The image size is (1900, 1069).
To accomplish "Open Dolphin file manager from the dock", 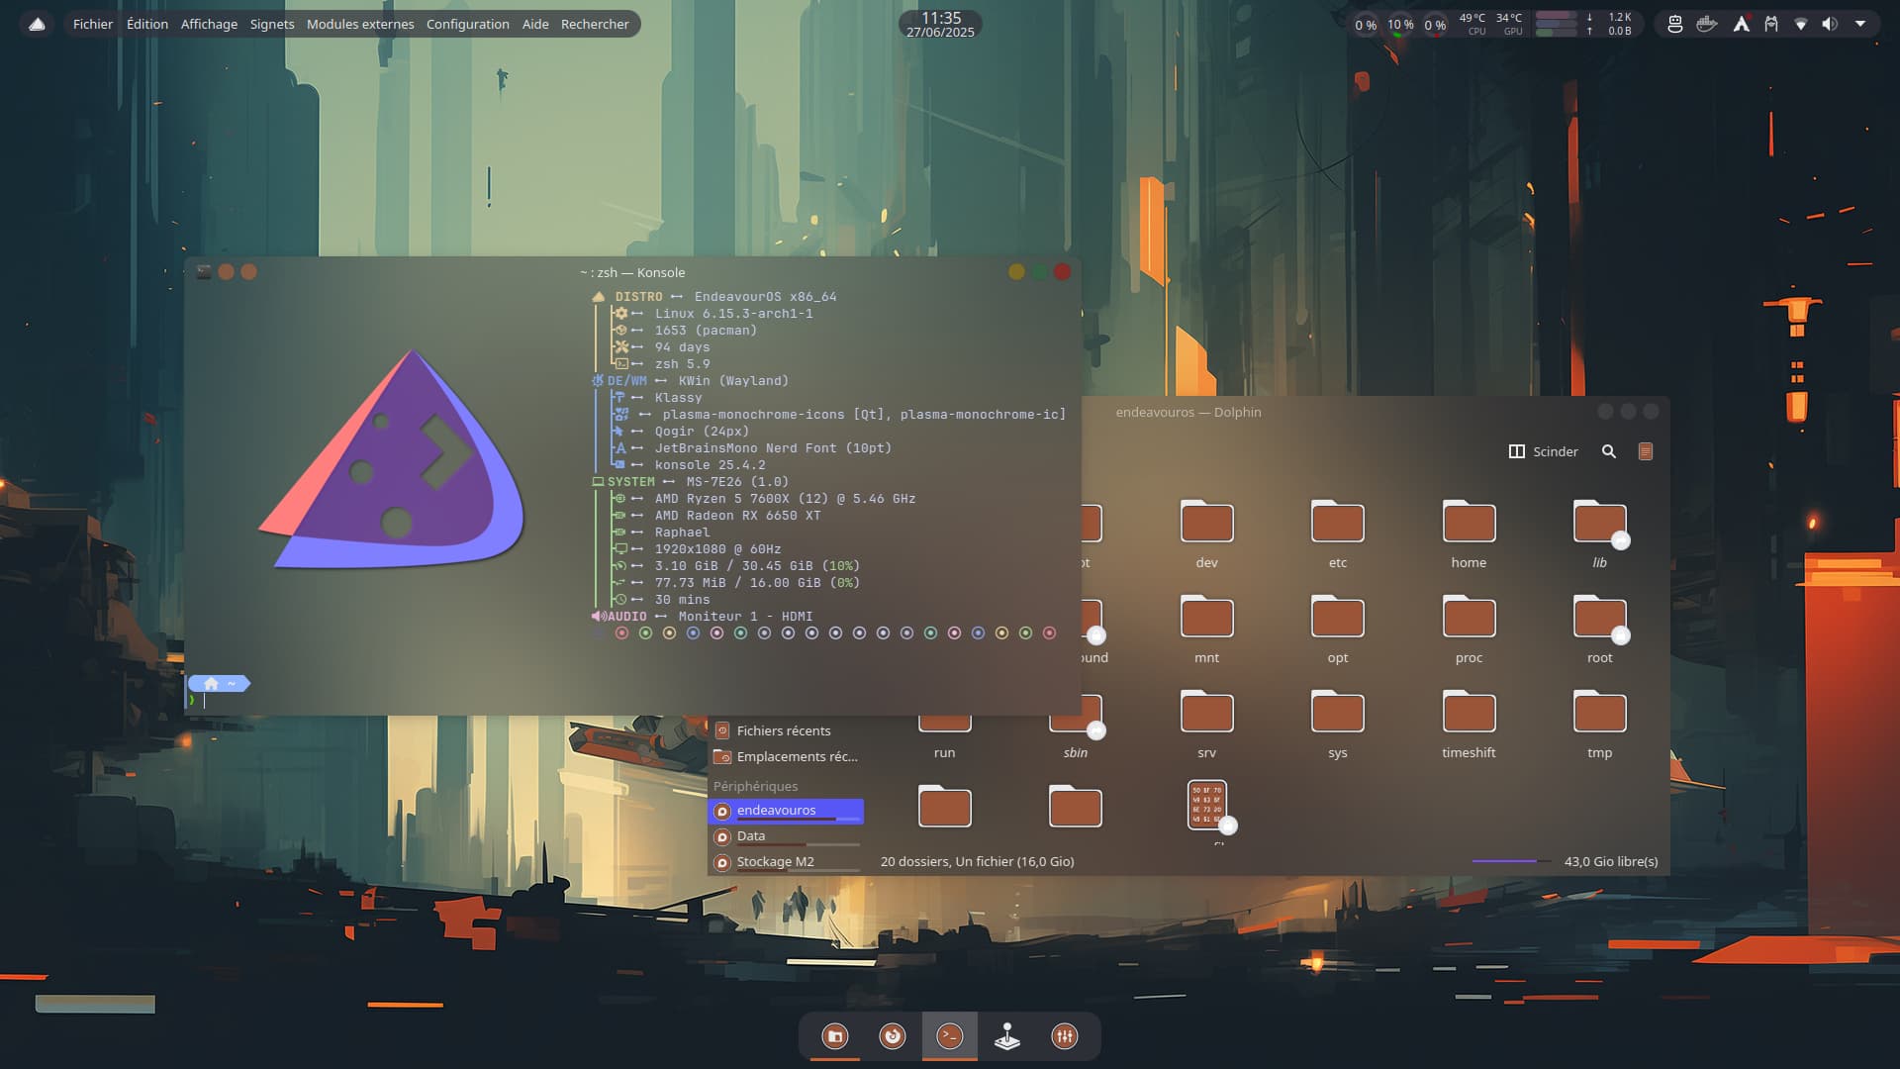I will pos(835,1036).
